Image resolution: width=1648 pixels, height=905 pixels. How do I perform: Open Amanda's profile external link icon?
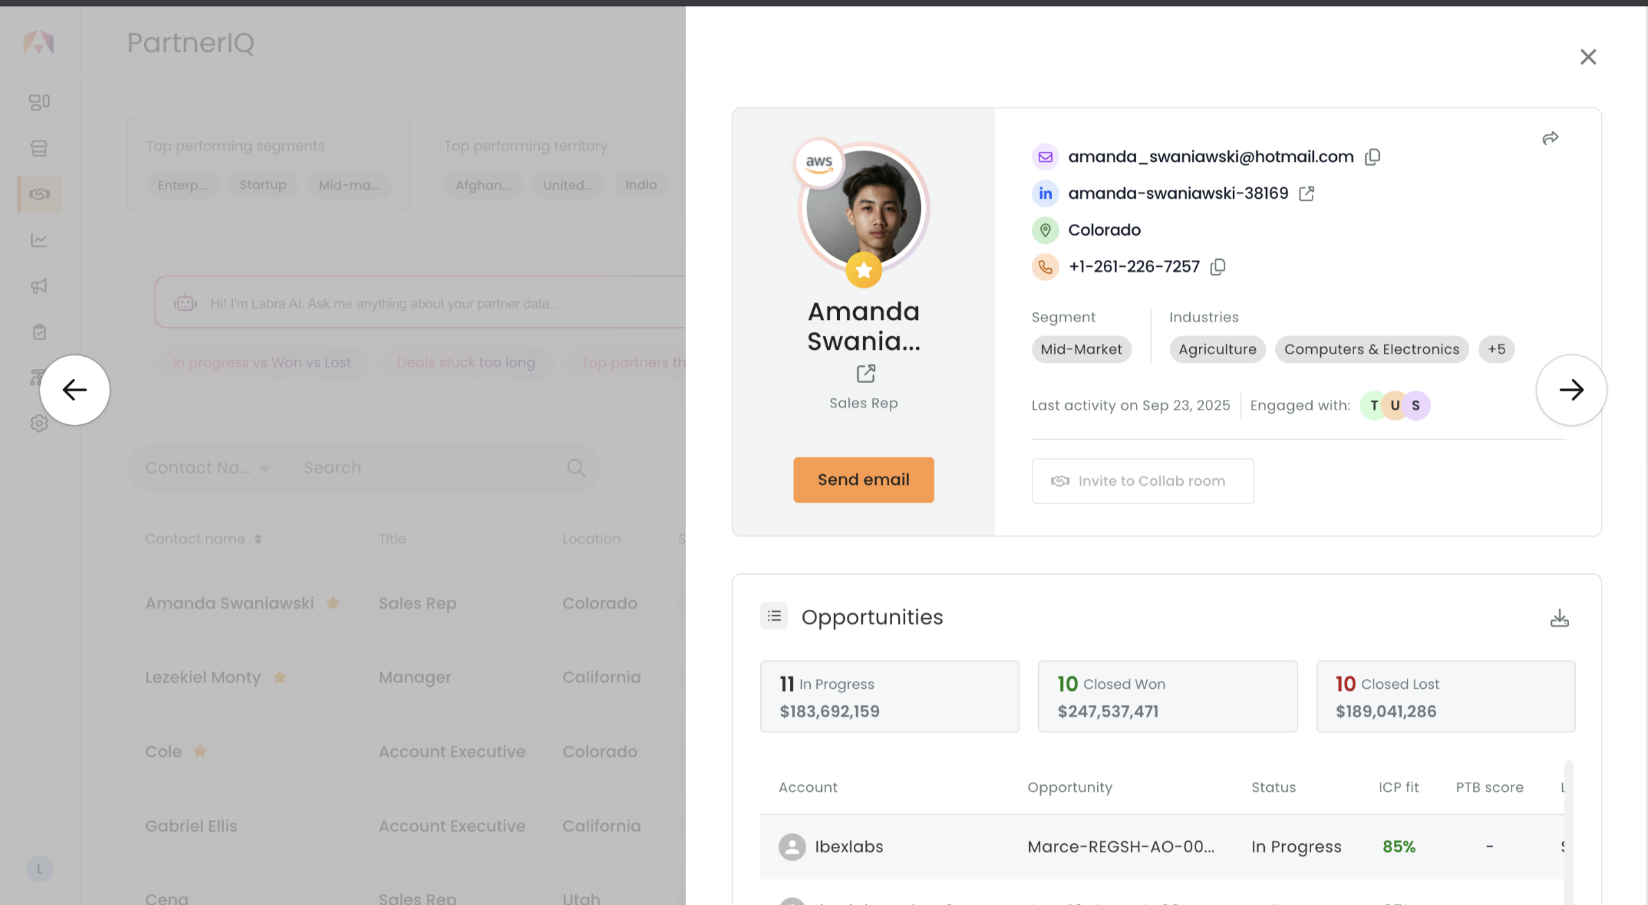click(x=866, y=374)
